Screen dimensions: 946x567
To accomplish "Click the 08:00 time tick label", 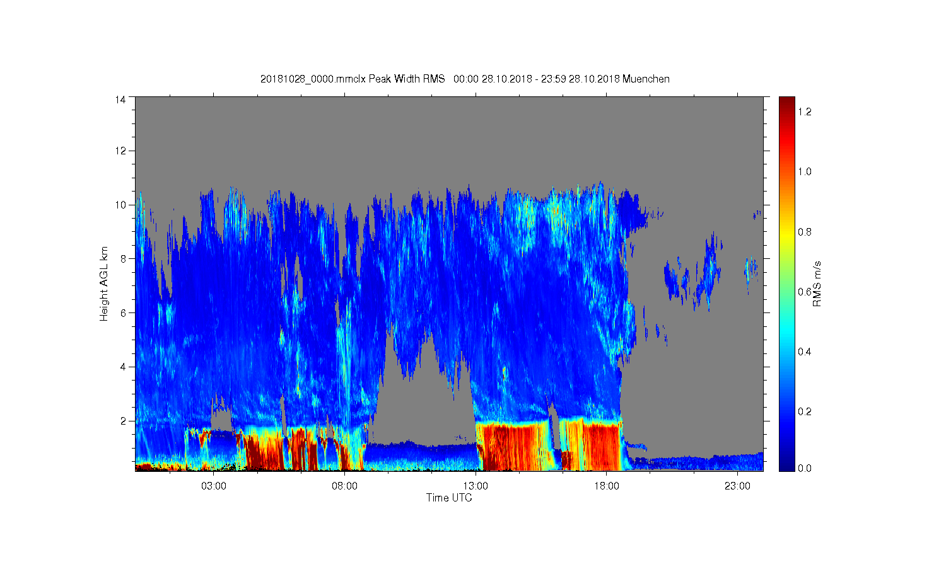I will click(344, 486).
